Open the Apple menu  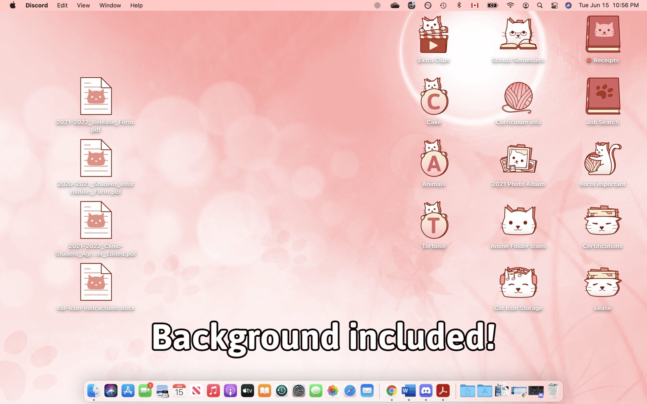(x=13, y=5)
